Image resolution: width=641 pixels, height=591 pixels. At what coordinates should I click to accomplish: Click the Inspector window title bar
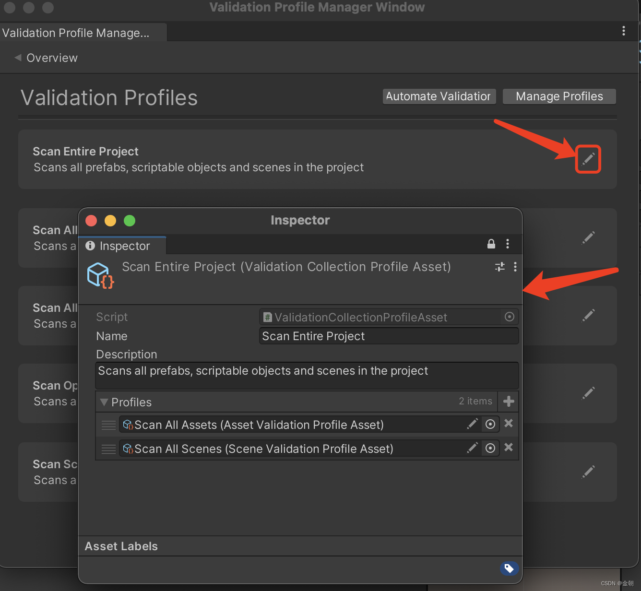pos(300,221)
